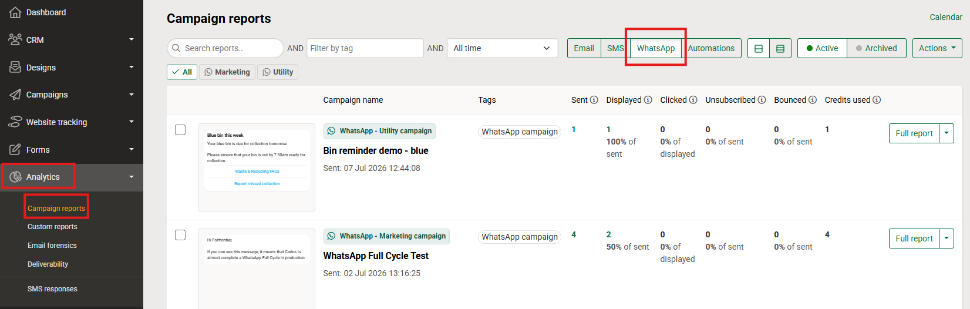This screenshot has width=970, height=309.
Task: Toggle the Archived status filter
Action: [876, 48]
